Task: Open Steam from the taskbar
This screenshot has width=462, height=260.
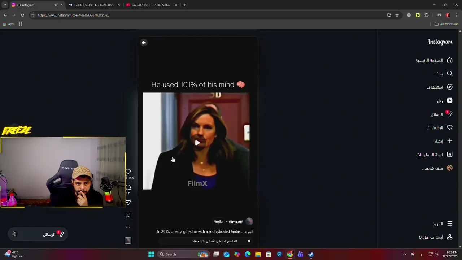Action: (x=311, y=254)
